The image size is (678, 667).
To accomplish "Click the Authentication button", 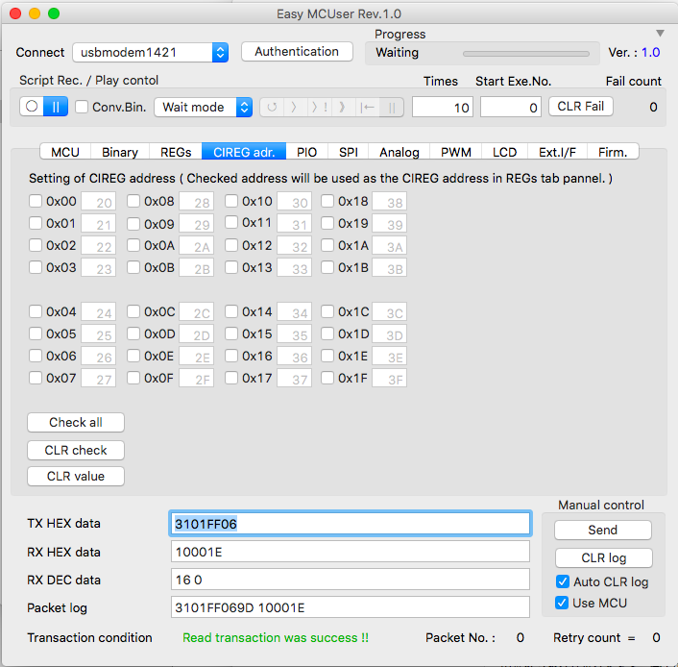I will tap(297, 52).
